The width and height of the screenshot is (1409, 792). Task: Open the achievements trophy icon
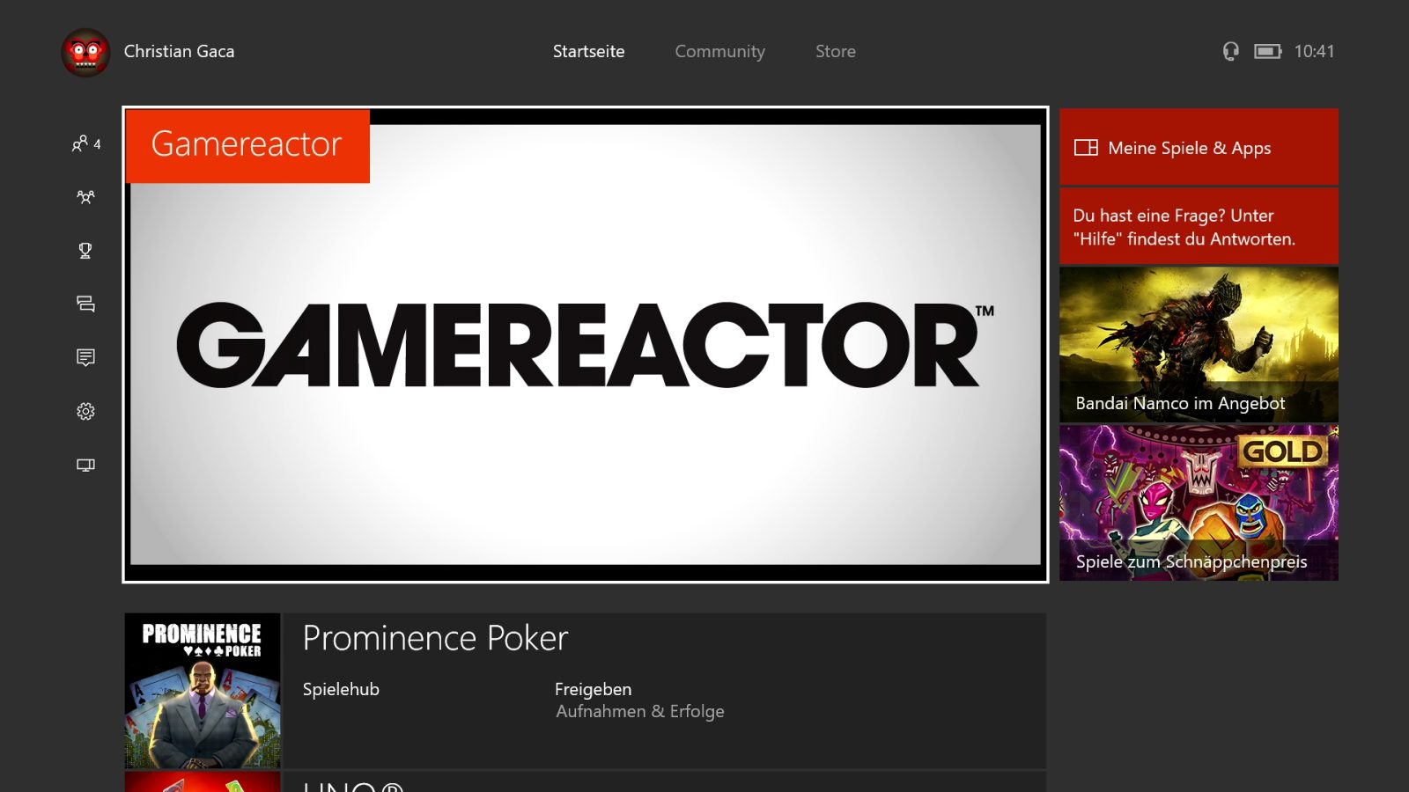click(x=85, y=251)
